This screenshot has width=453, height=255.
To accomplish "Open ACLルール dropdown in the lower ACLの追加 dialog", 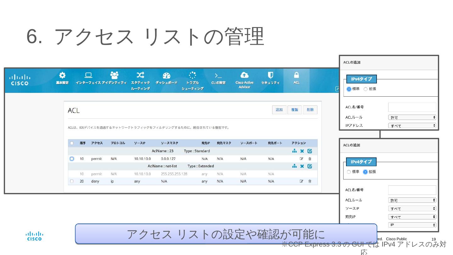I will pyautogui.click(x=412, y=200).
